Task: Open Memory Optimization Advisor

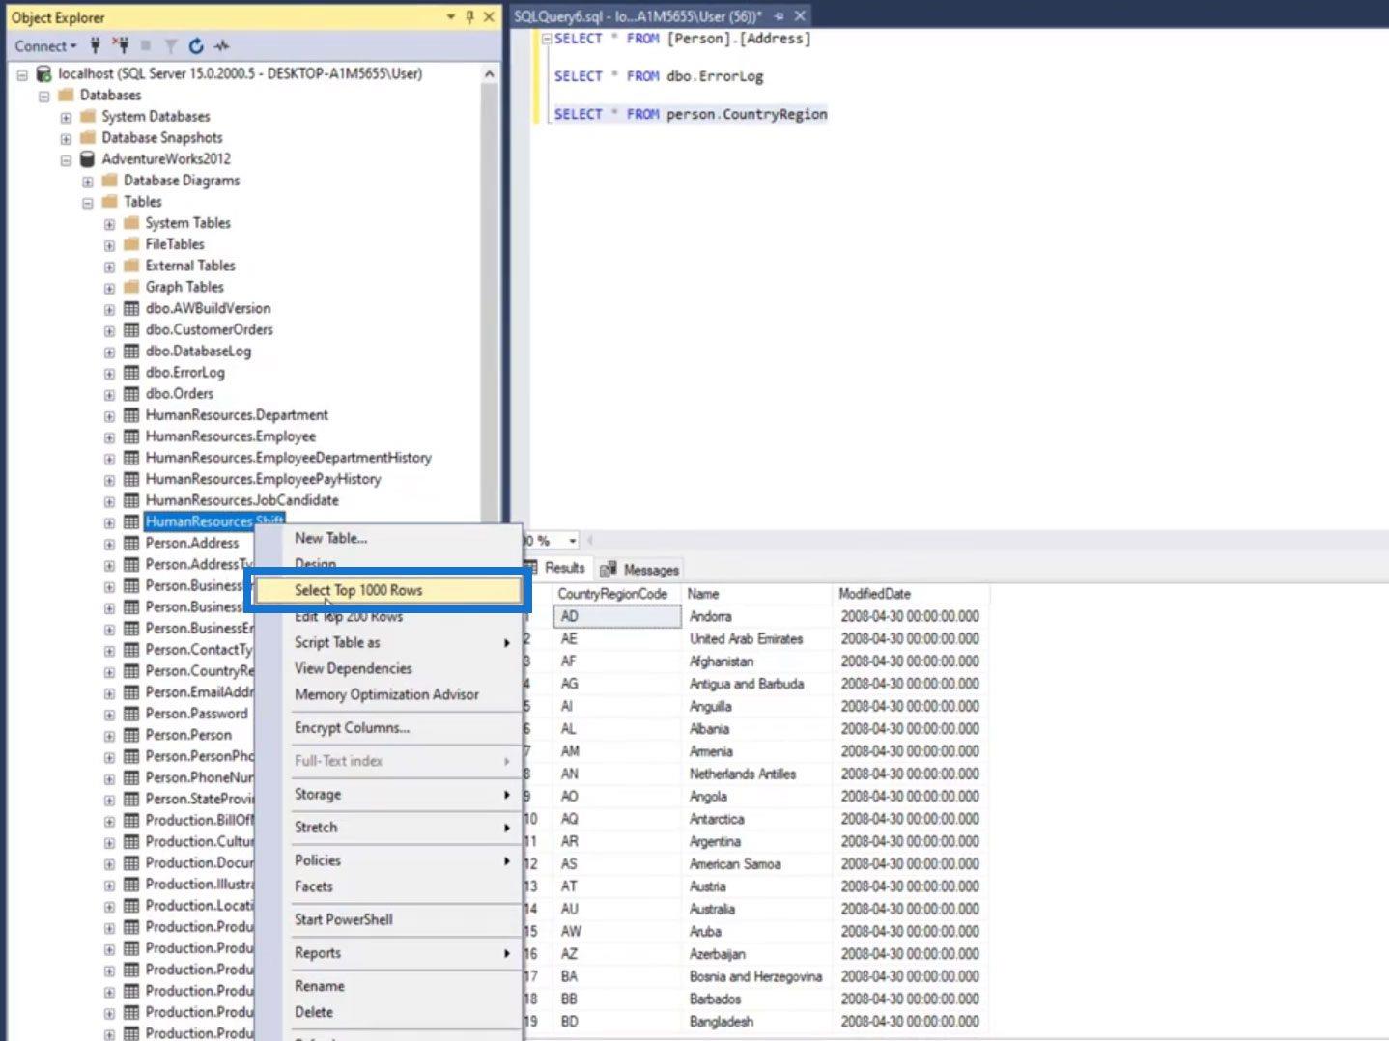Action: [x=388, y=694]
